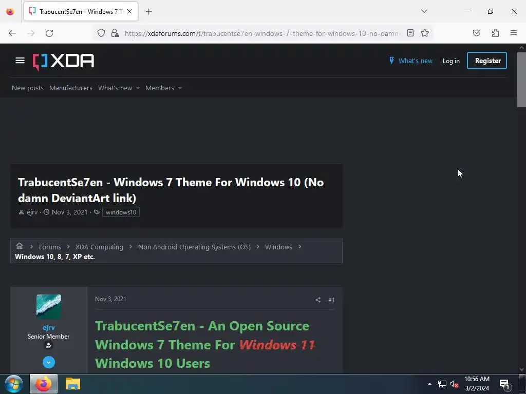Image resolution: width=526 pixels, height=394 pixels.
Task: Open File Explorer from taskbar
Action: pyautogui.click(x=73, y=384)
